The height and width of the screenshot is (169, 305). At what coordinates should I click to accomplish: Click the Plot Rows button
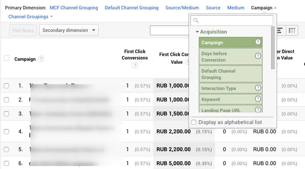pyautogui.click(x=23, y=30)
